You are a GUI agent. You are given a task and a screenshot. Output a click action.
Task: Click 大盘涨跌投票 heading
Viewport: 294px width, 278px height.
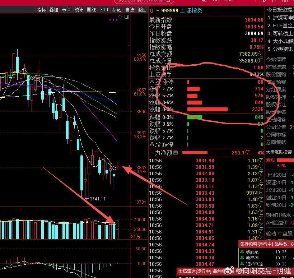pos(279,152)
